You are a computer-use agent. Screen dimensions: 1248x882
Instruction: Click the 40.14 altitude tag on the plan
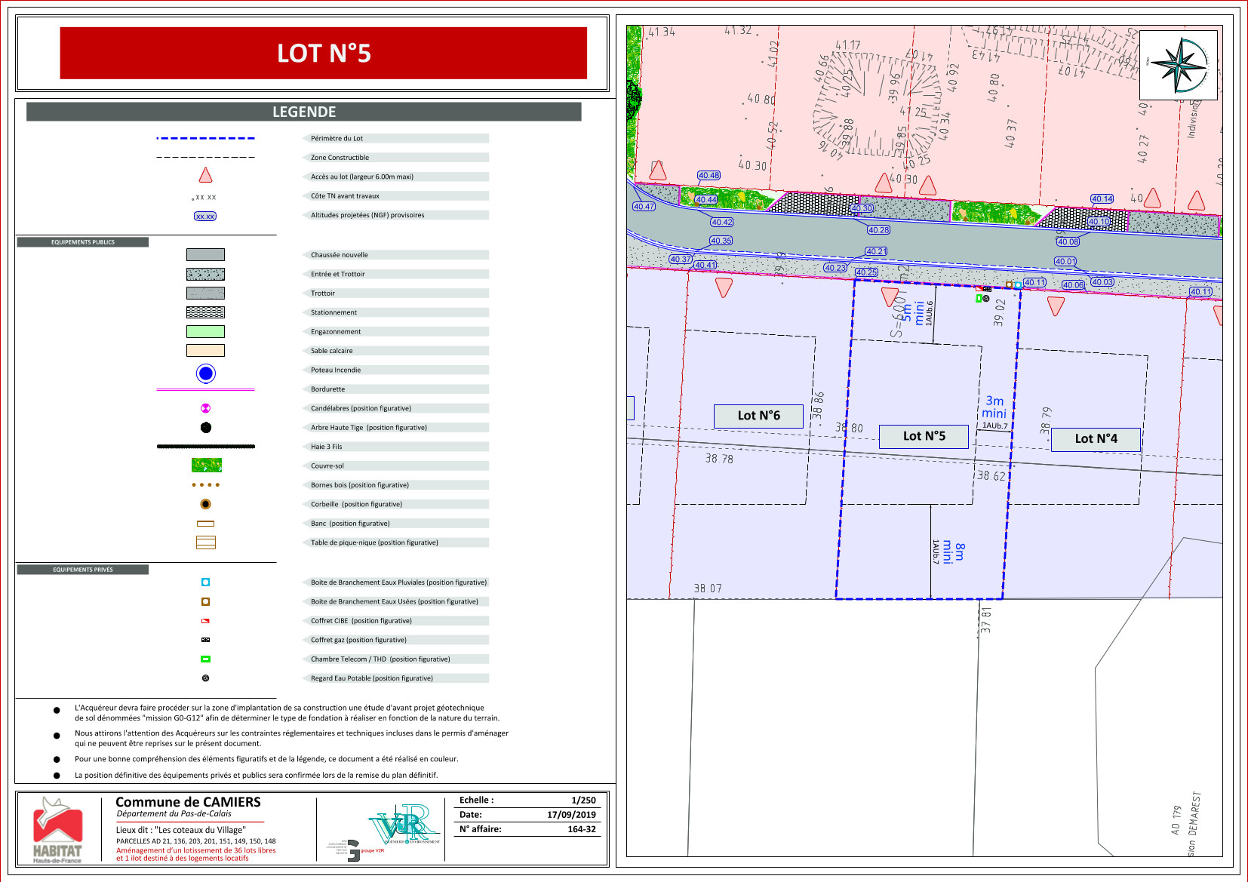1102,198
